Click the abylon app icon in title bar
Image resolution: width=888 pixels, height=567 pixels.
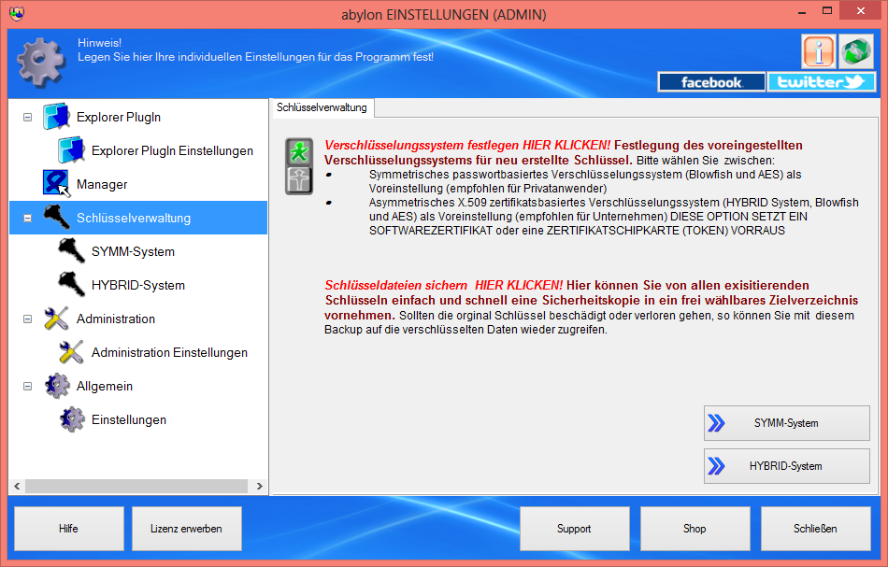(17, 13)
